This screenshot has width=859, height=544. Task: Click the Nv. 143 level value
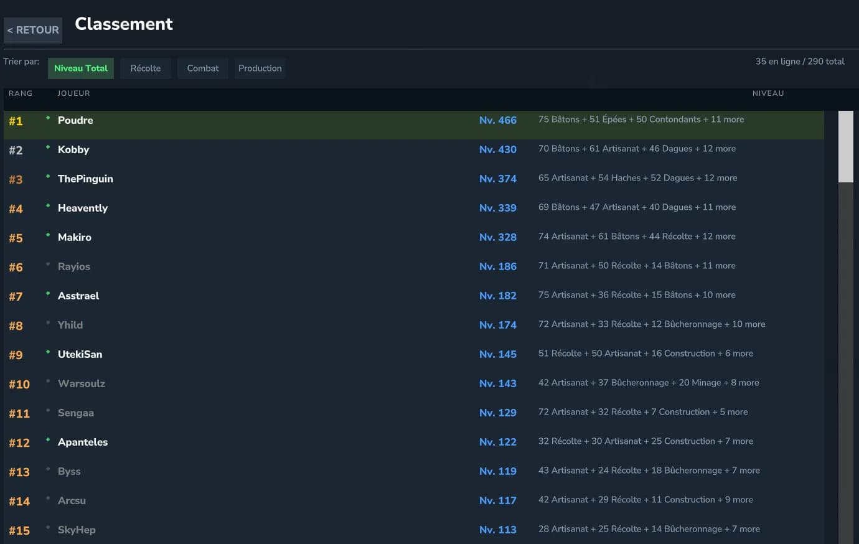click(x=498, y=383)
